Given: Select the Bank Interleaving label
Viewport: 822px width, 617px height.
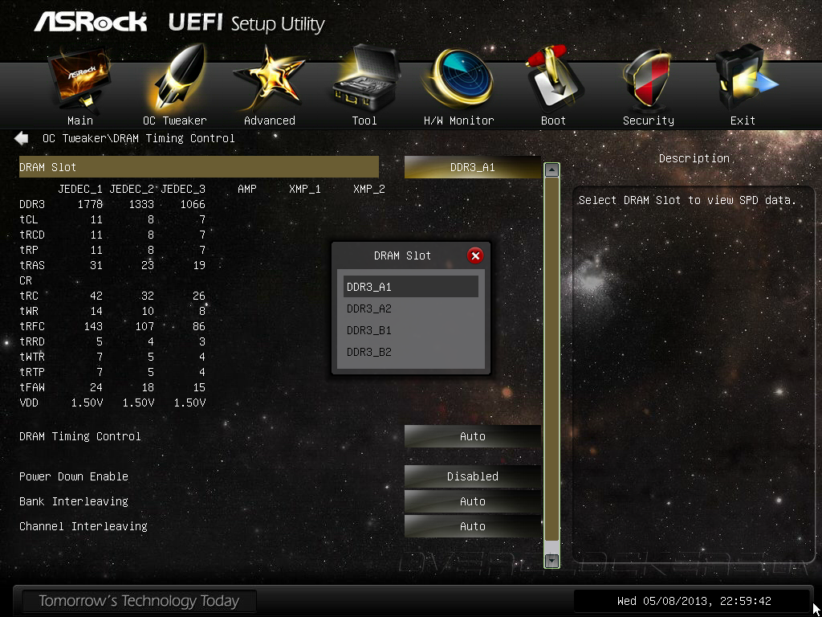Looking at the screenshot, I should pyautogui.click(x=73, y=501).
